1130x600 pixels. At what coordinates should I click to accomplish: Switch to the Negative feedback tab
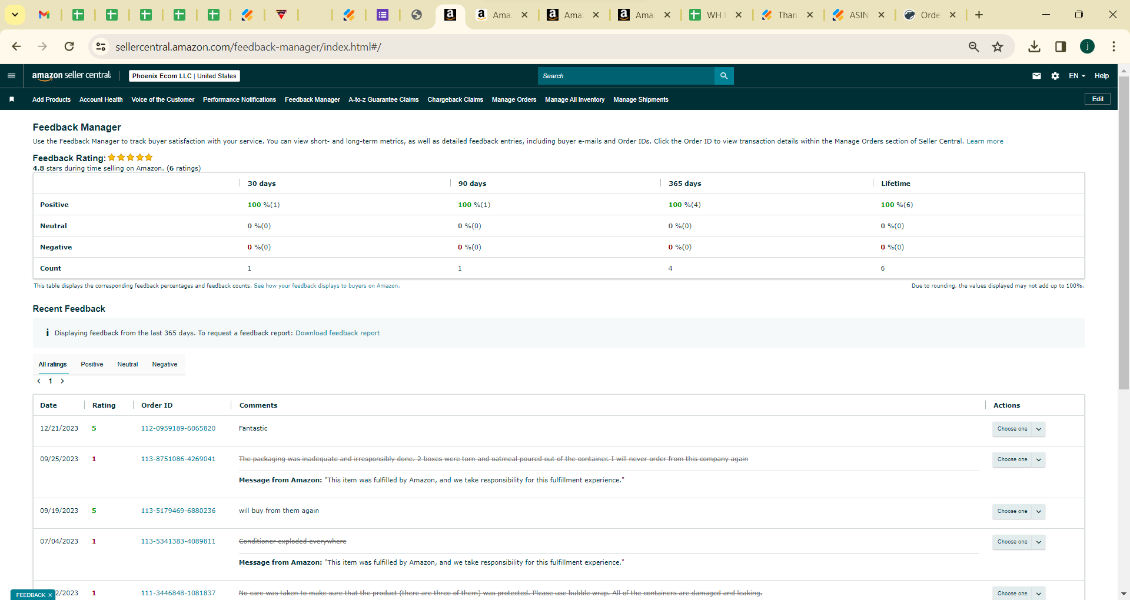(165, 365)
